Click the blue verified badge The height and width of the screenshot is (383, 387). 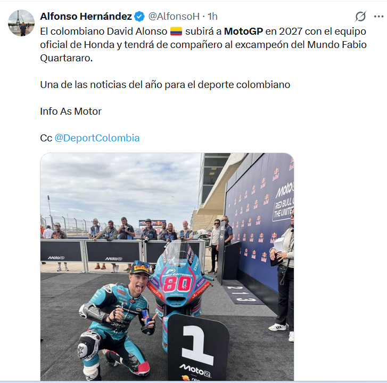click(139, 17)
